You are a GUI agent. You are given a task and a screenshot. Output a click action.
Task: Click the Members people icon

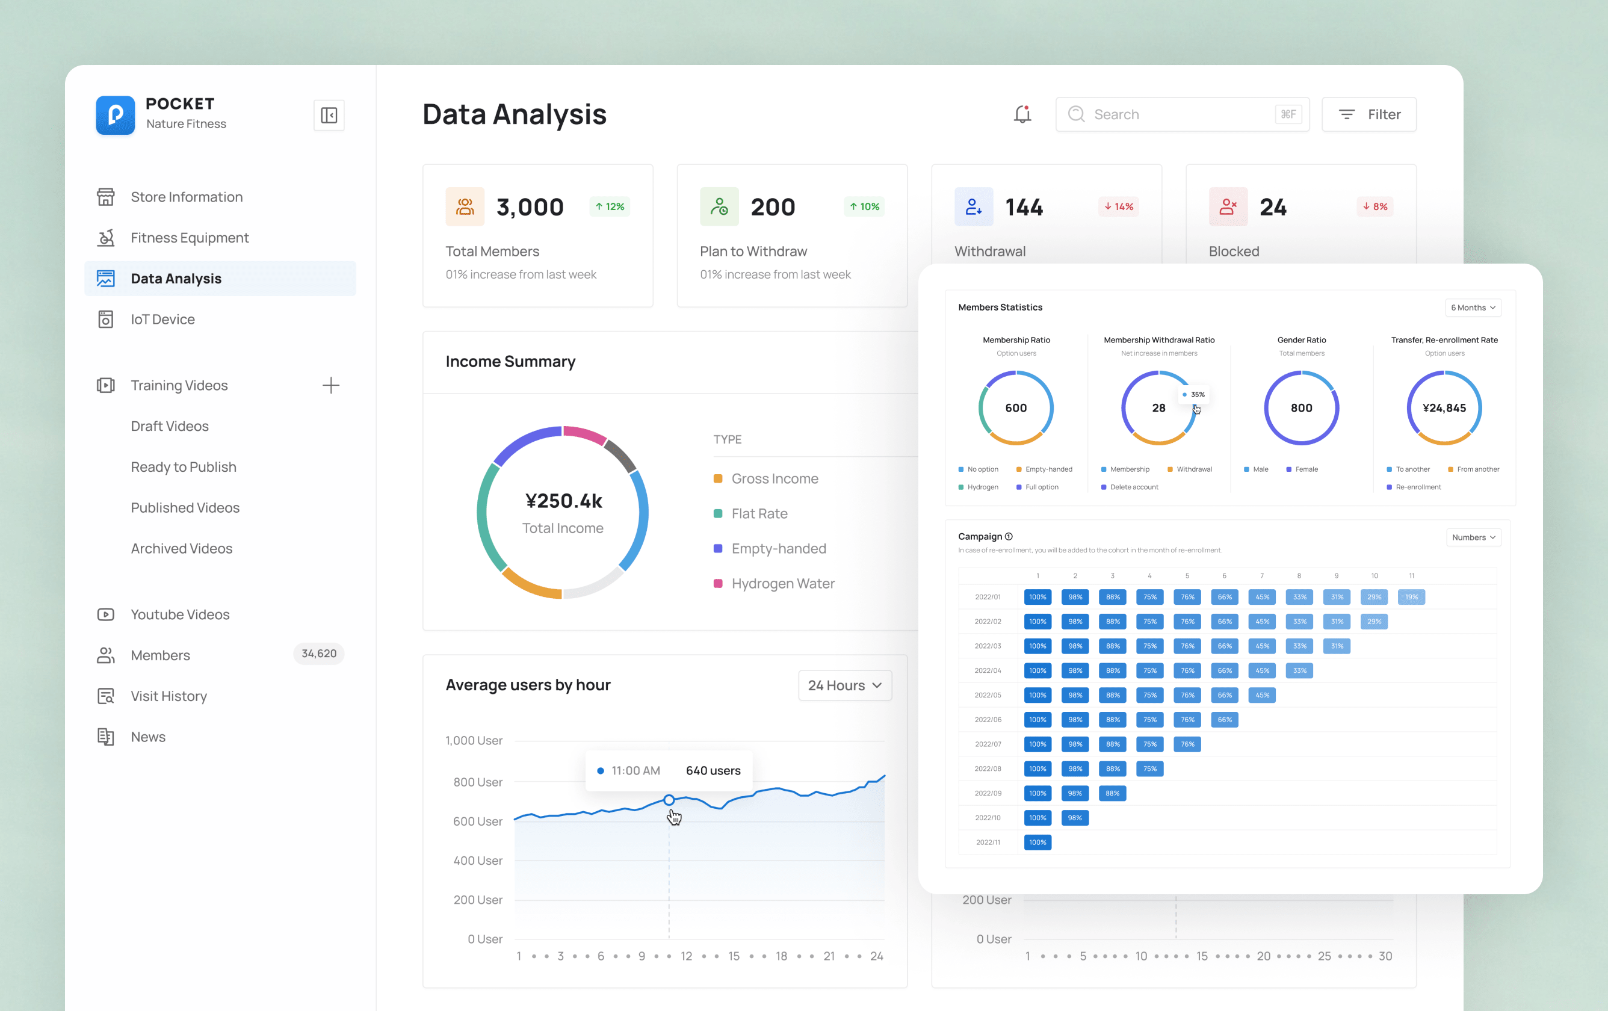(x=105, y=655)
